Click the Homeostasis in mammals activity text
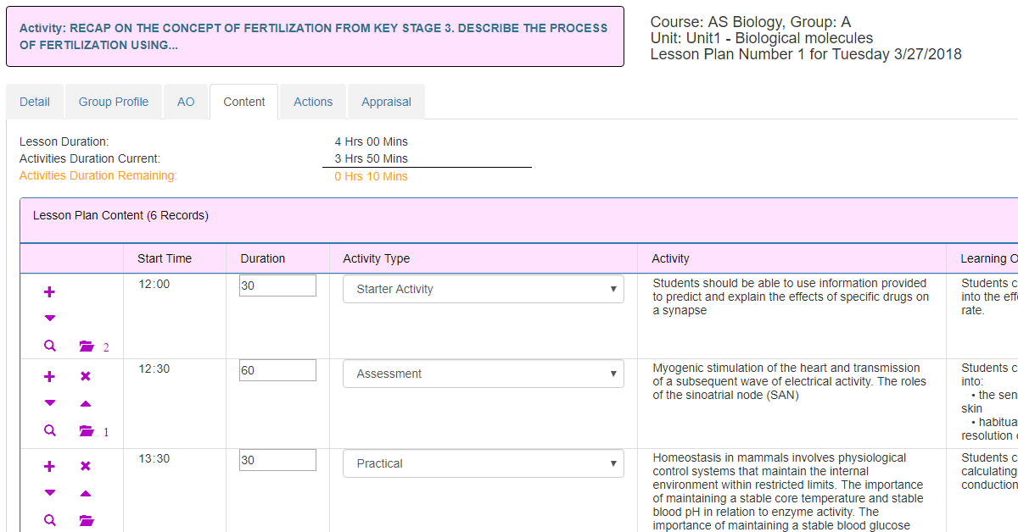1018x532 pixels. (x=788, y=491)
